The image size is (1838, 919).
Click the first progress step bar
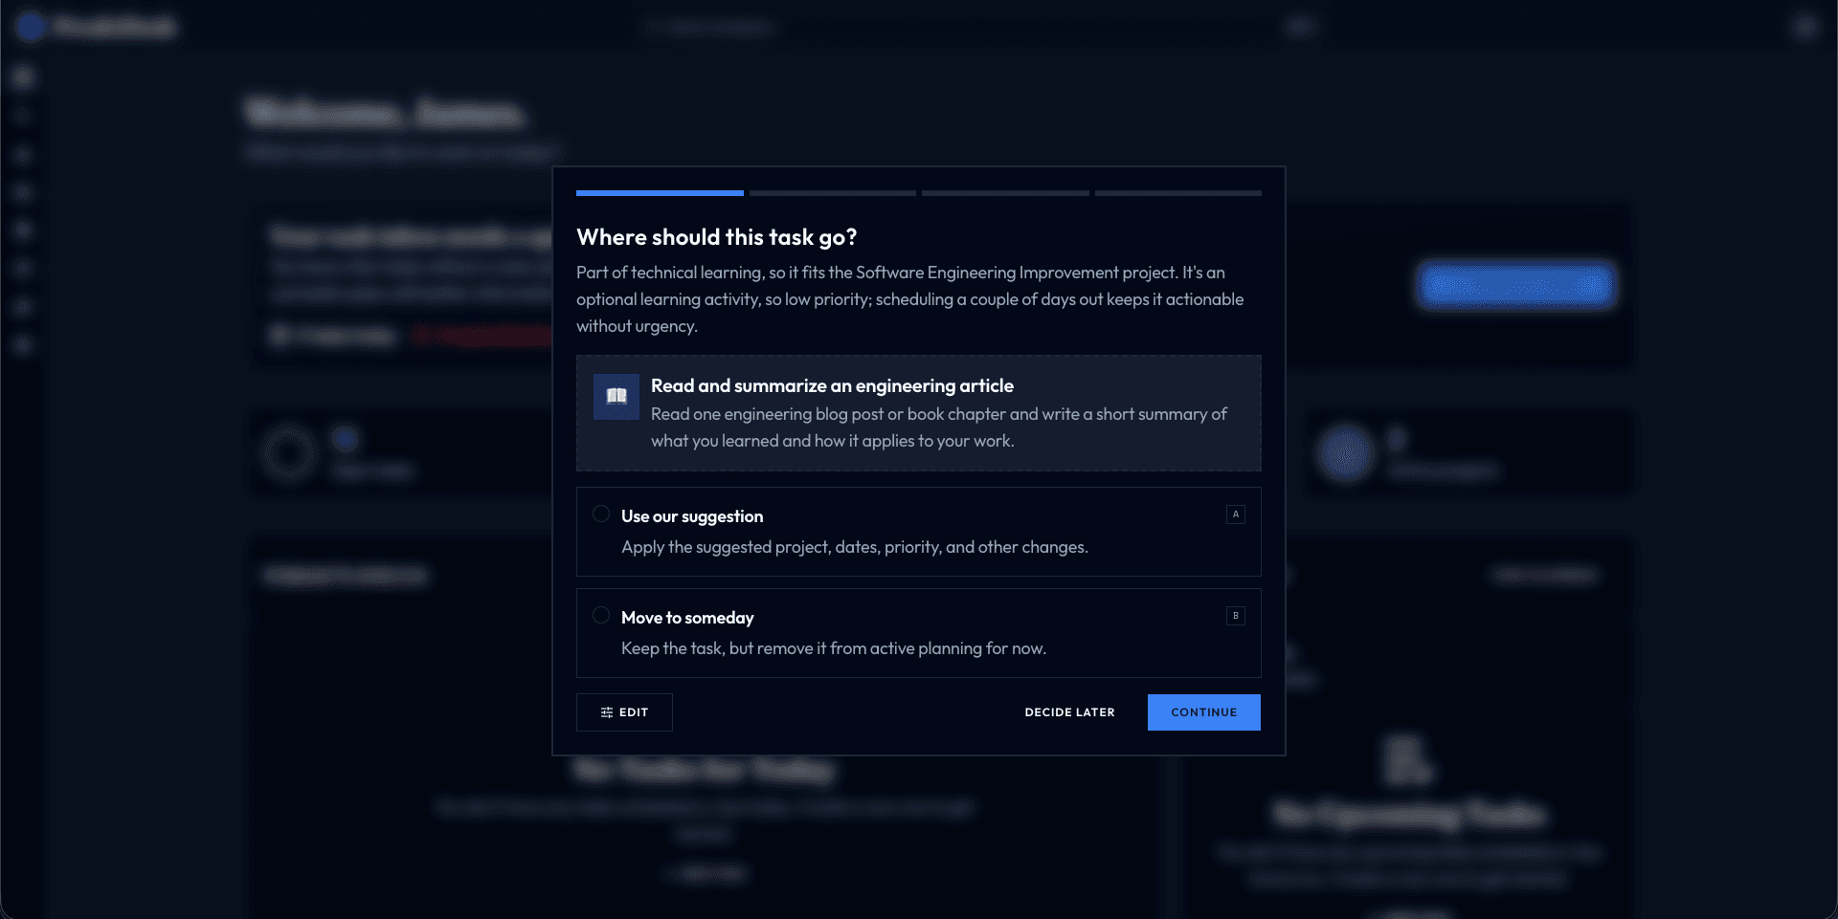660,193
